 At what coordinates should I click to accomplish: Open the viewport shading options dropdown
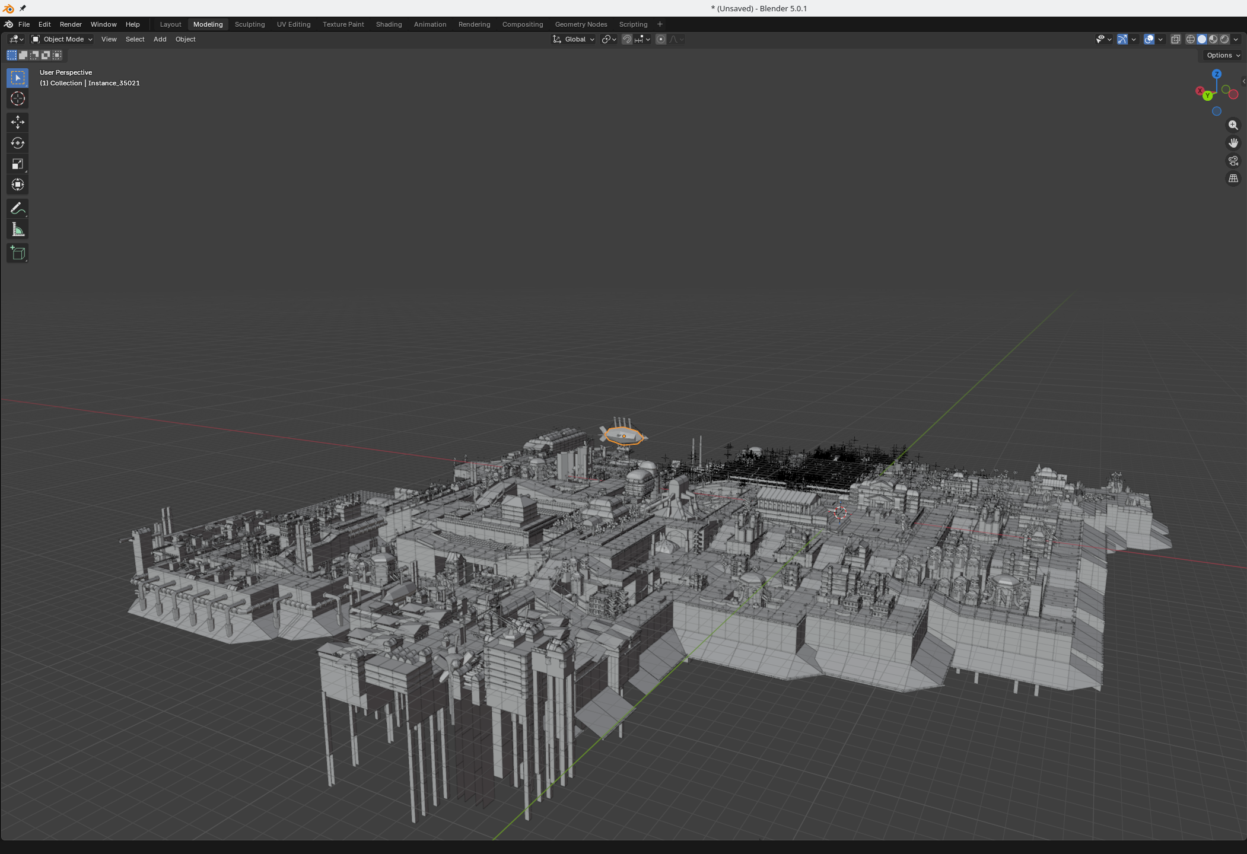point(1236,39)
